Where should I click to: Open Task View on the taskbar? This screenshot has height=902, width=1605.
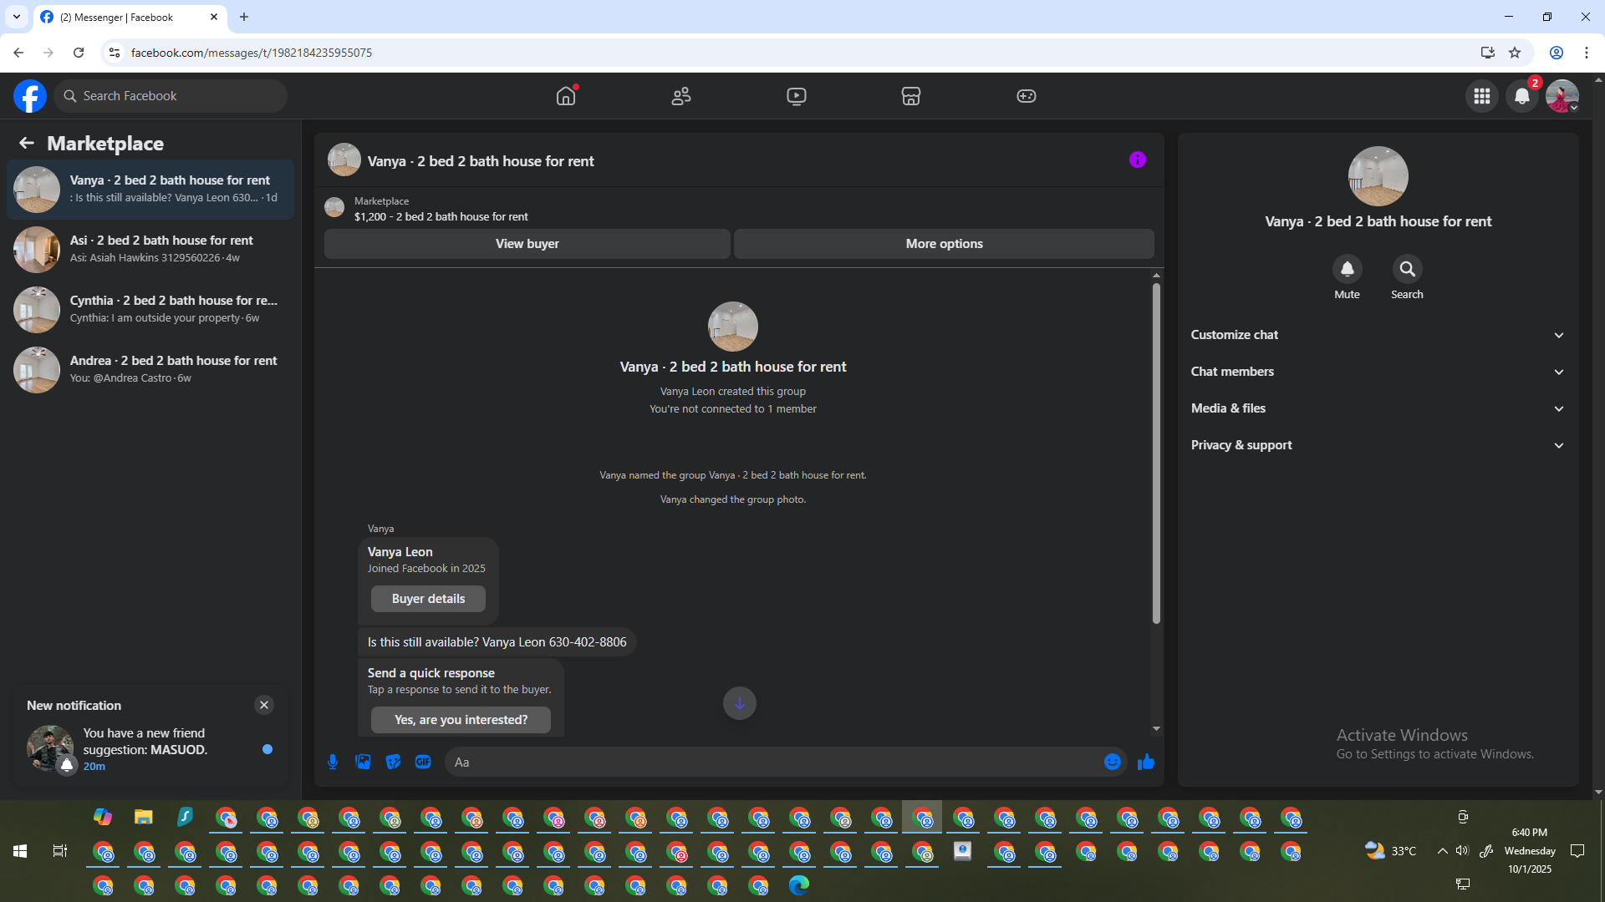[x=60, y=851]
